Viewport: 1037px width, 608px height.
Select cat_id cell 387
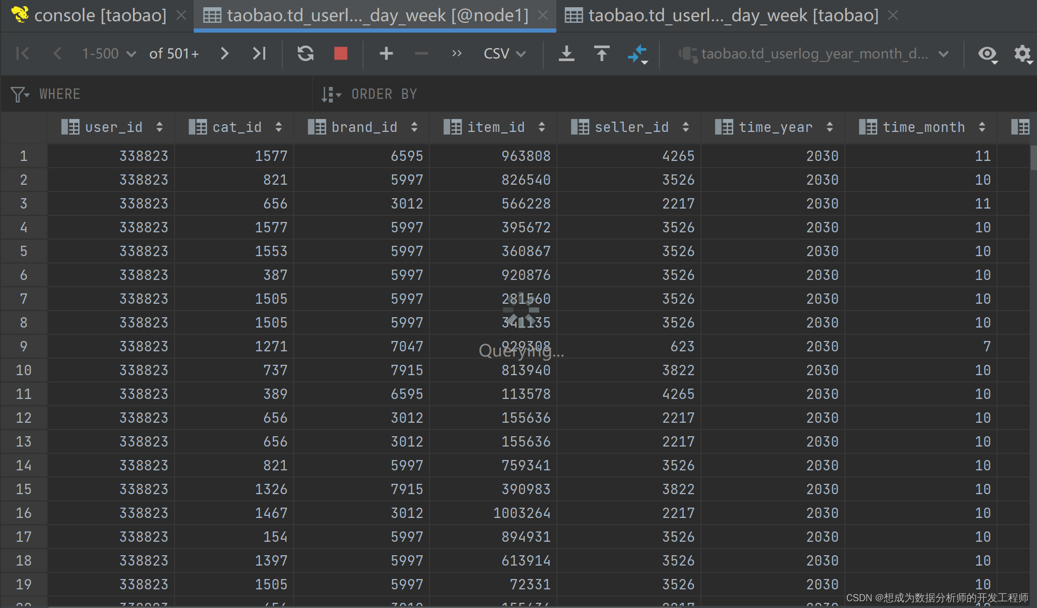tap(235, 275)
